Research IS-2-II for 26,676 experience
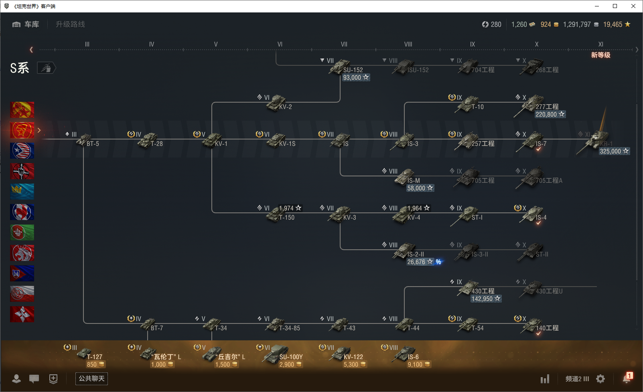 click(x=420, y=262)
